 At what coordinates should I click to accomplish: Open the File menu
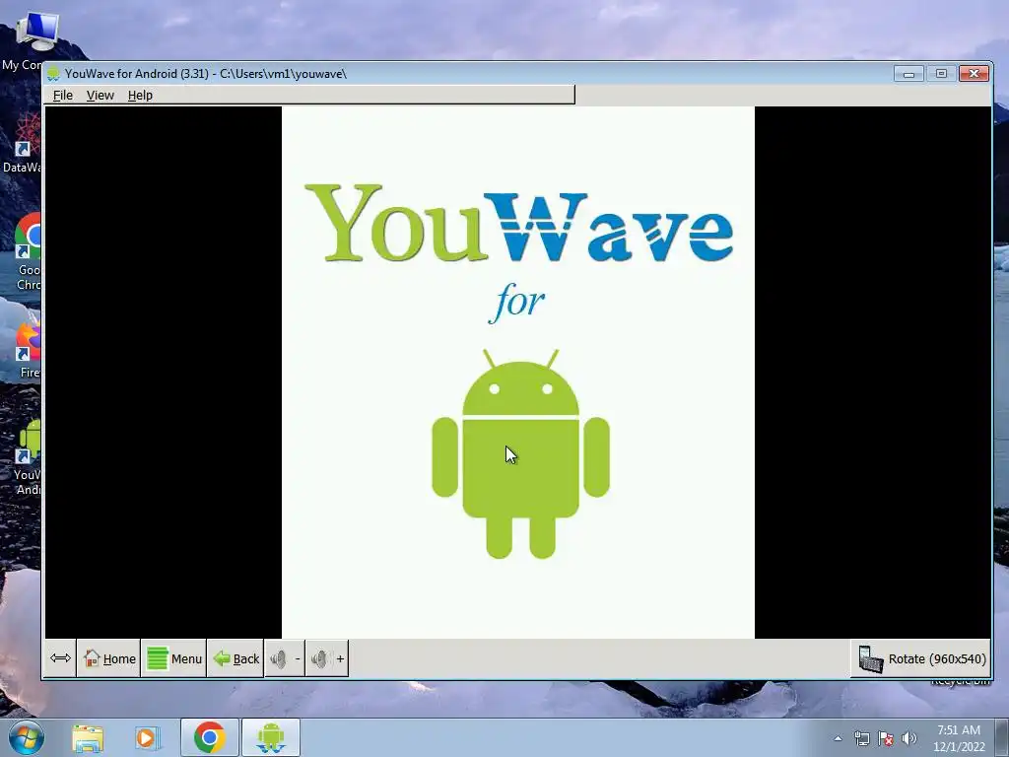point(62,96)
